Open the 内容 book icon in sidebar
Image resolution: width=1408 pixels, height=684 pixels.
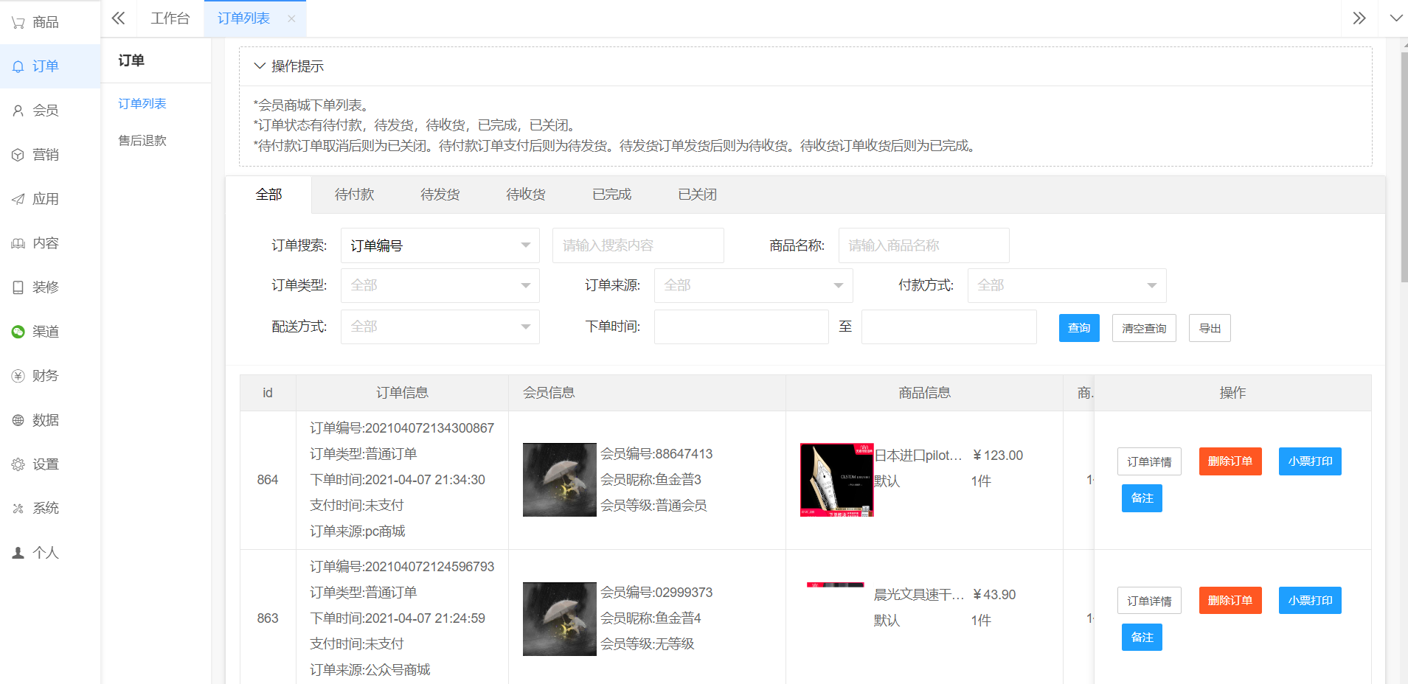[x=18, y=243]
